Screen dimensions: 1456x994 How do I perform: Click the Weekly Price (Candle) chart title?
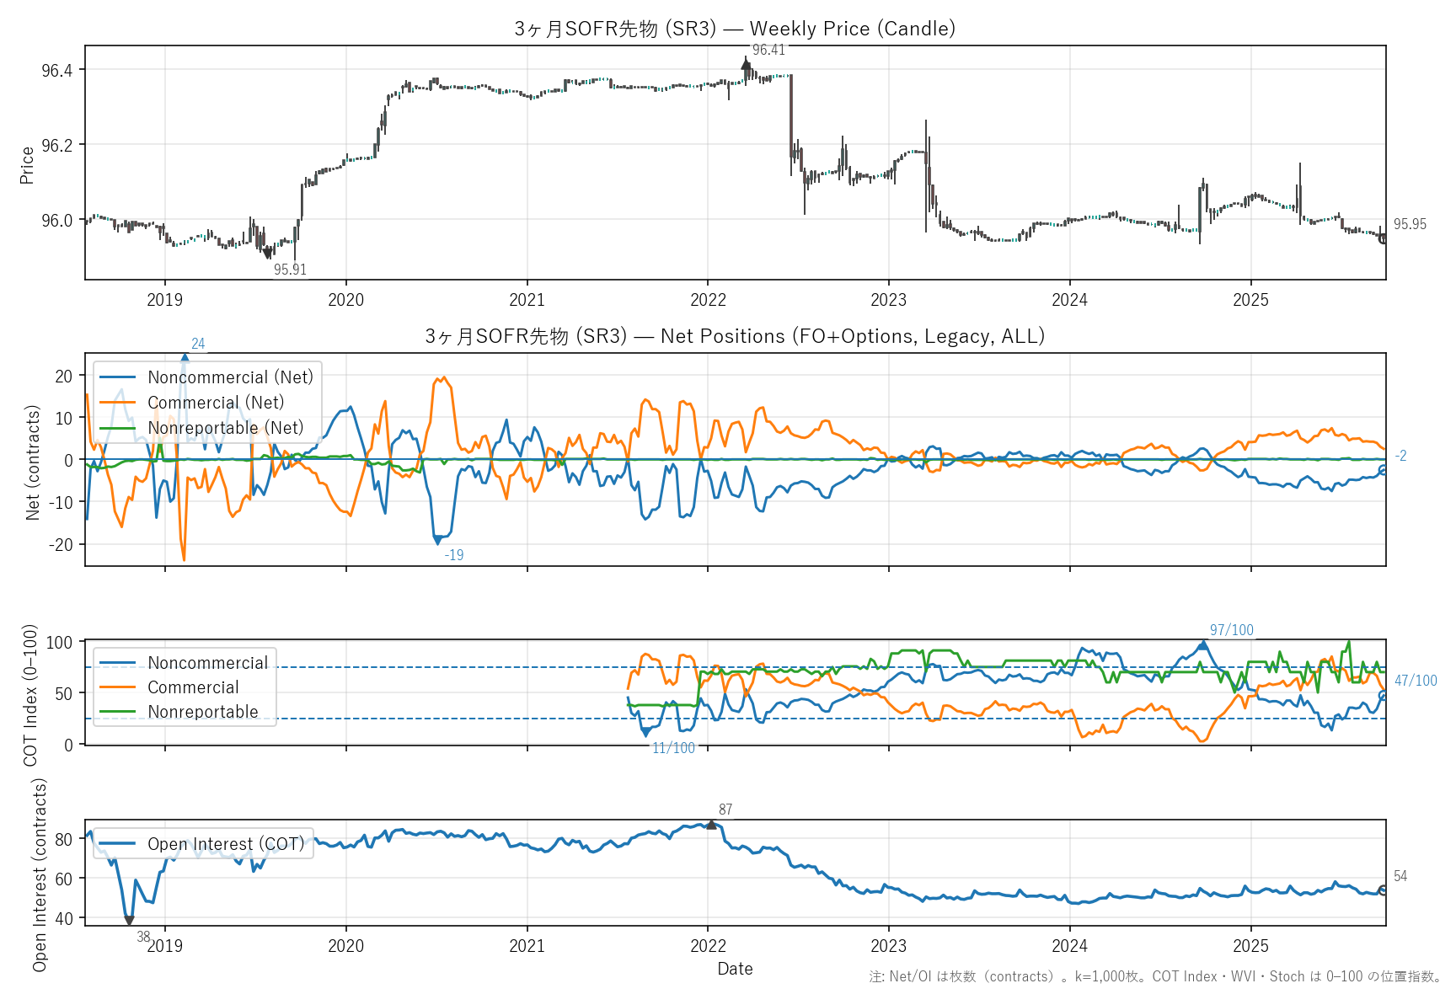pyautogui.click(x=735, y=29)
